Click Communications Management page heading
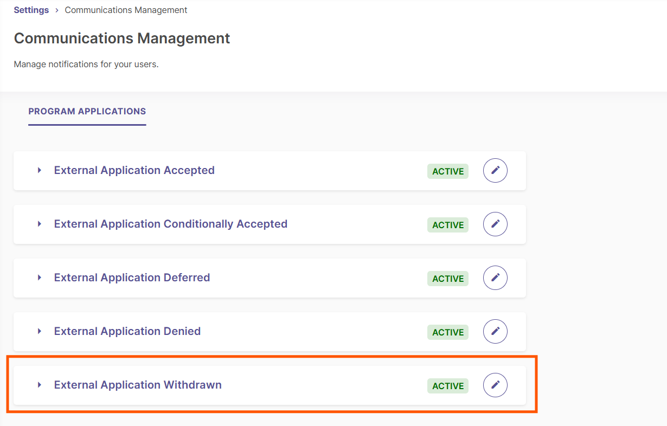The width and height of the screenshot is (667, 426). click(122, 38)
